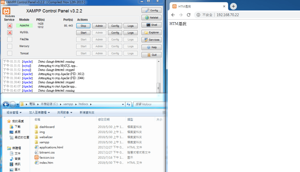Stop the Apache module
This screenshot has width=300, height=172.
(83, 26)
